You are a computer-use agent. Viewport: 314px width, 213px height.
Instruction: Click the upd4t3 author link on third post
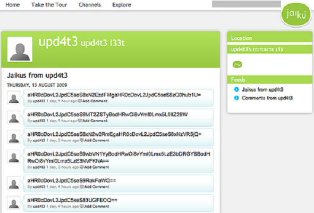[x=39, y=141]
